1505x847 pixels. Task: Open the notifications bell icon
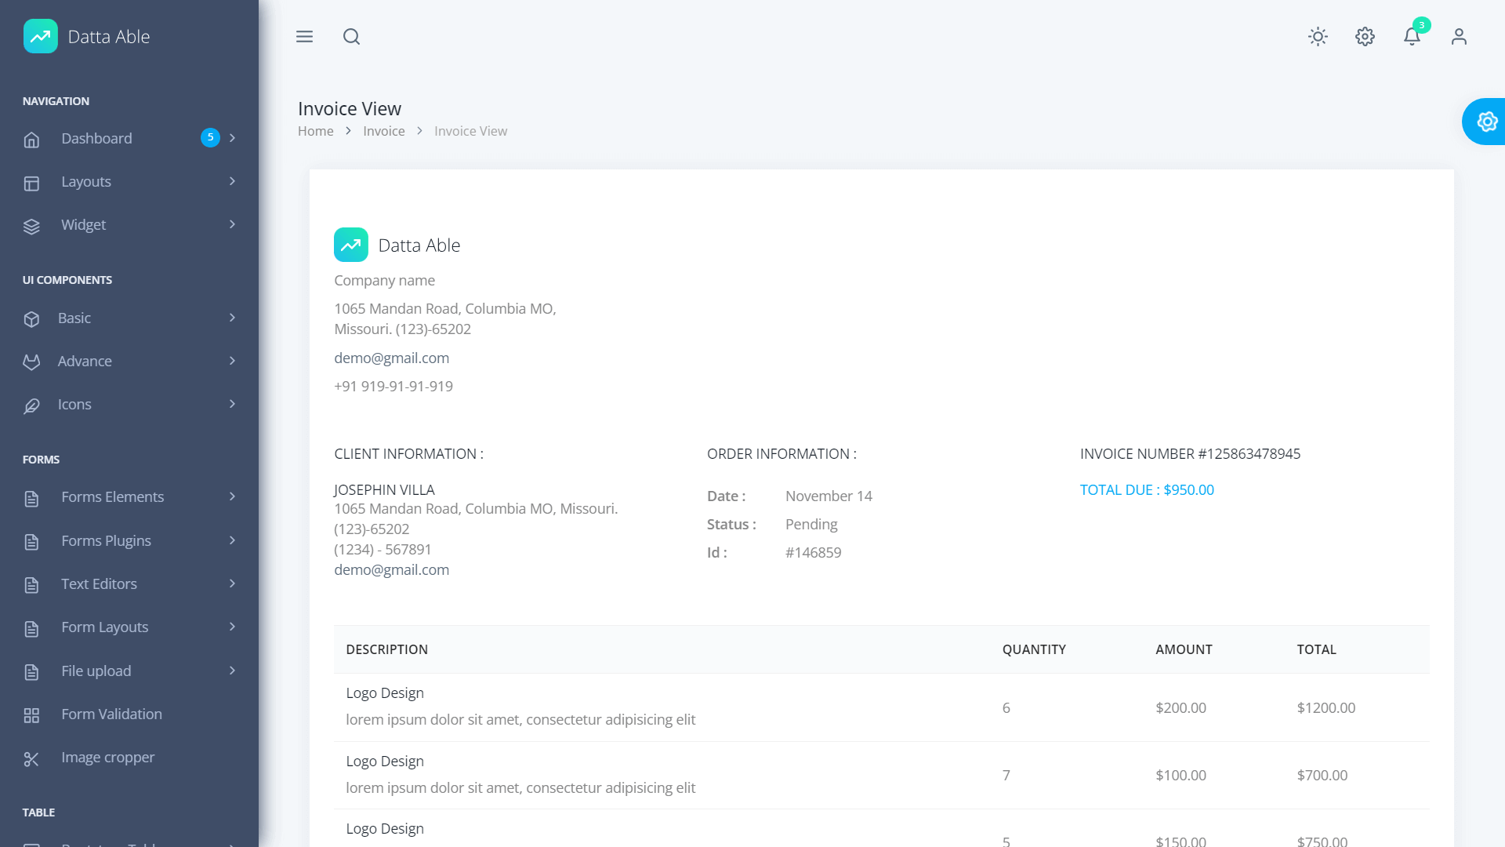(1412, 37)
